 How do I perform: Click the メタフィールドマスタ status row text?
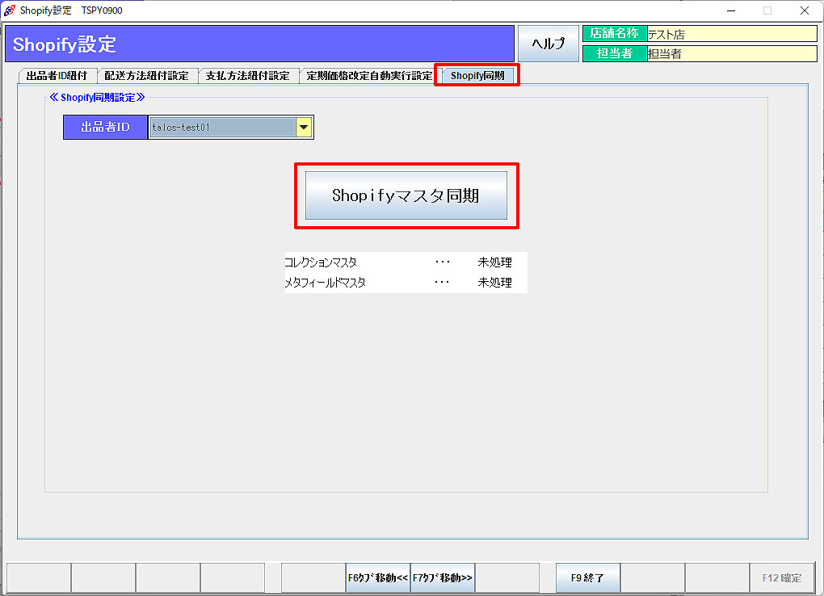pos(326,282)
